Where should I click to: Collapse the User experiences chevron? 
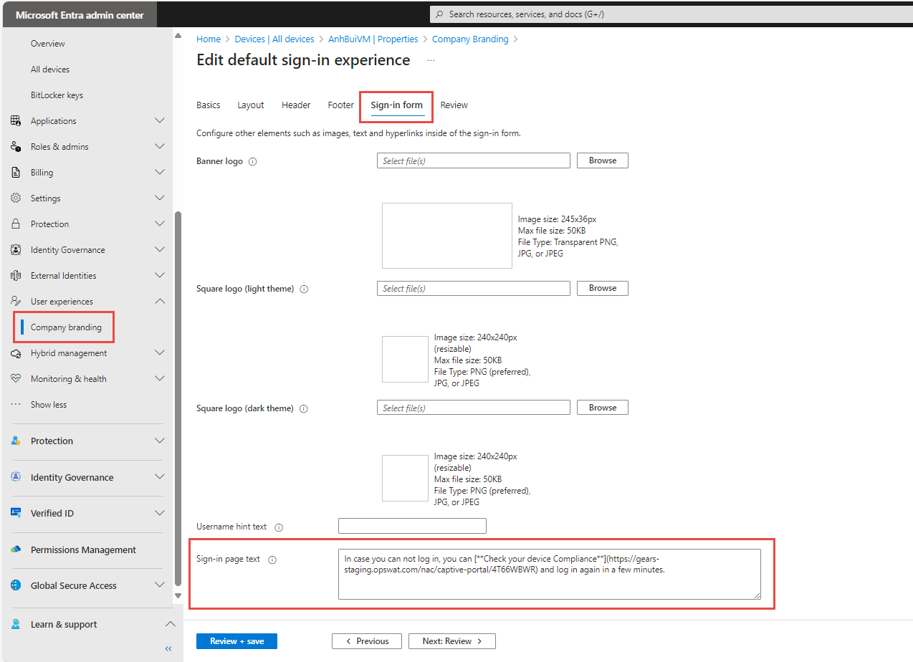(x=160, y=301)
